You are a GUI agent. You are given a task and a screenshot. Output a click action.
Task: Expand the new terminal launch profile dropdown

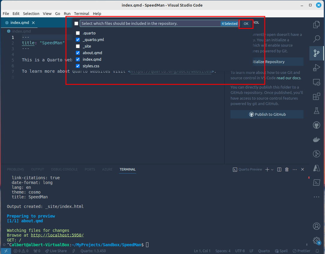(272, 170)
